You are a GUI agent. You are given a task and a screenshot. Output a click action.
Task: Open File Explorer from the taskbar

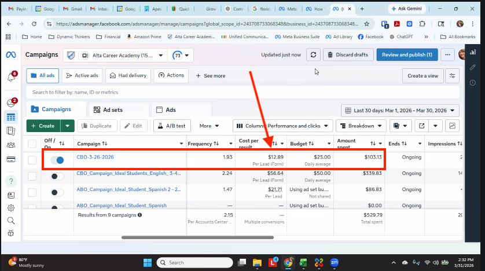point(257,263)
